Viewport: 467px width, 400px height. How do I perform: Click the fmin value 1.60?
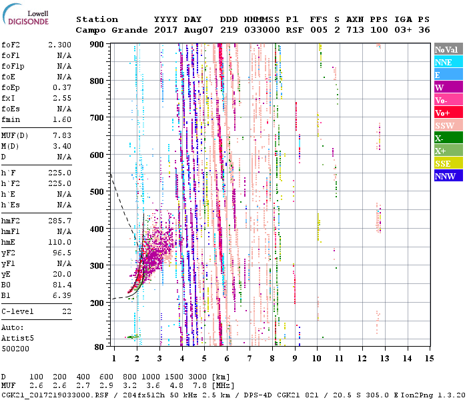pyautogui.click(x=62, y=119)
